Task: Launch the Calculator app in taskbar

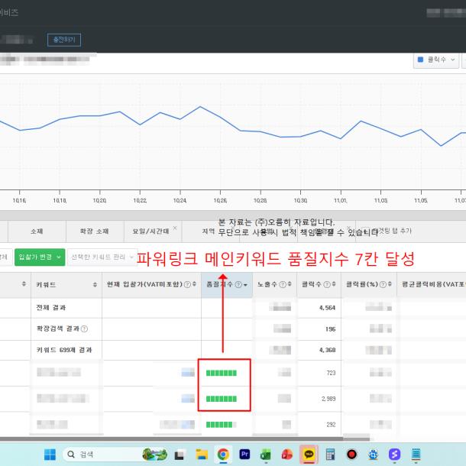Action: click(x=330, y=454)
